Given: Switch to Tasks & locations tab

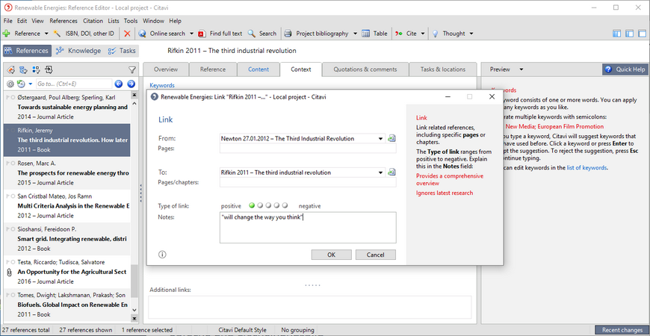Looking at the screenshot, I should [x=443, y=69].
